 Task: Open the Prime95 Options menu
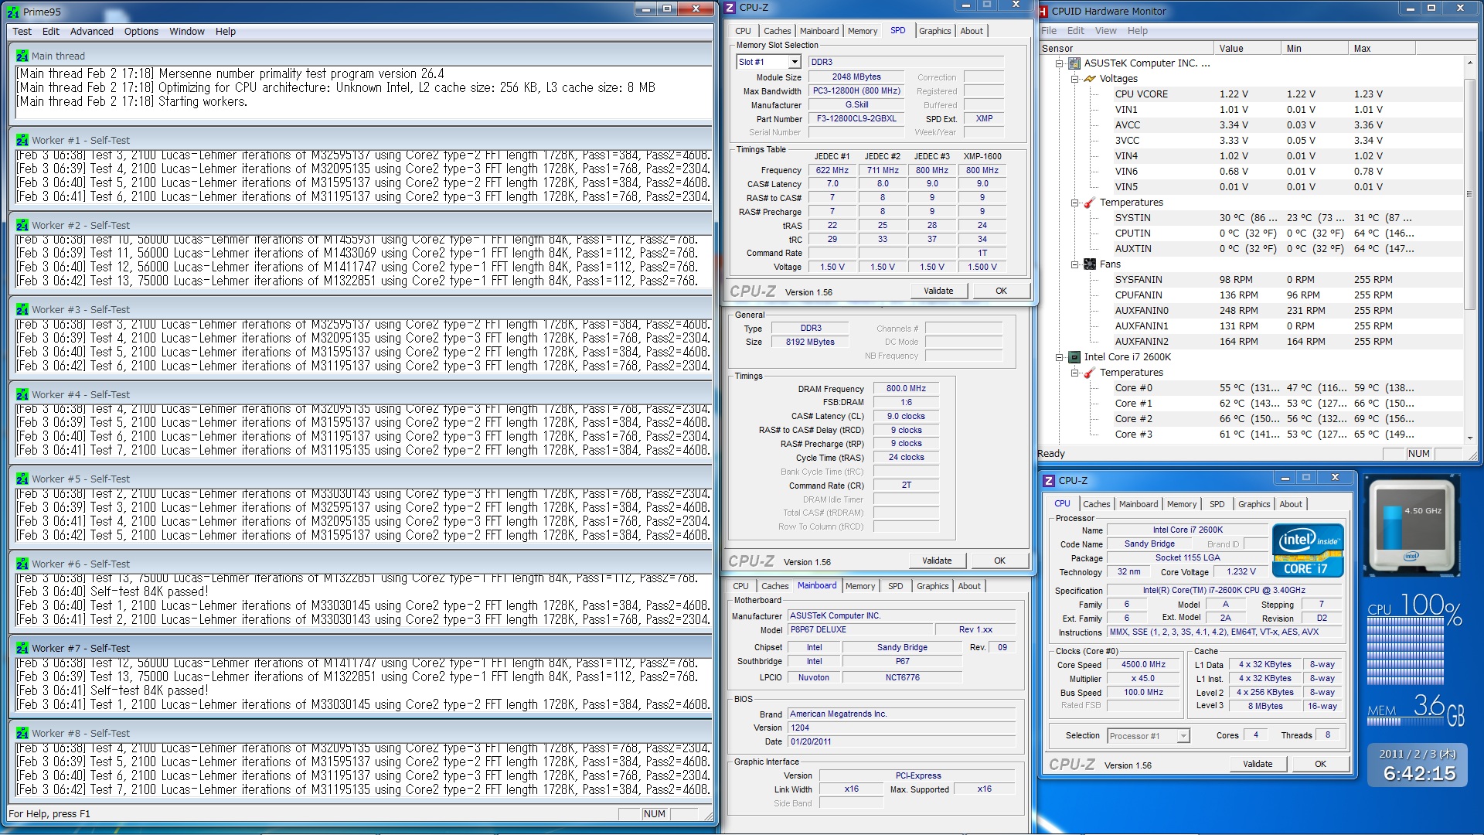(x=141, y=32)
